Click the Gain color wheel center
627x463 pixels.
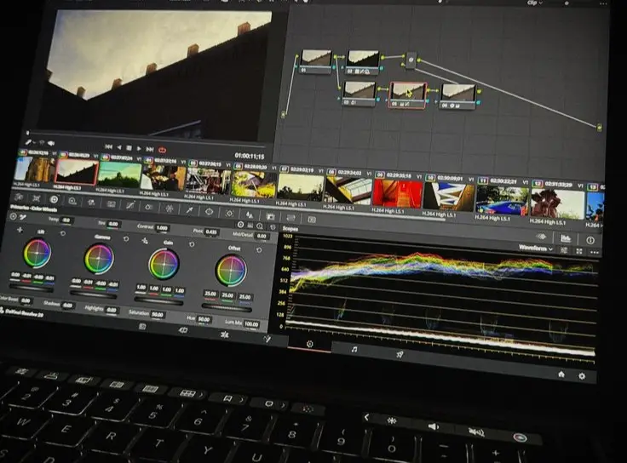pos(164,264)
